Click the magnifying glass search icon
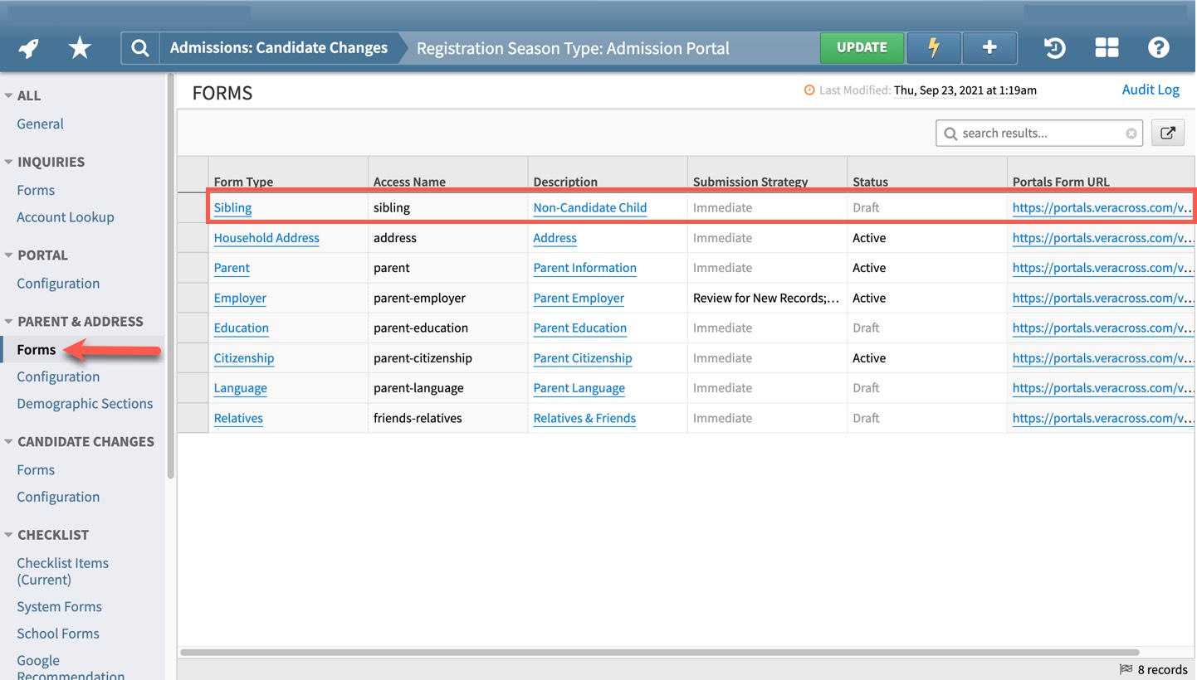The width and height of the screenshot is (1197, 680). coord(140,48)
